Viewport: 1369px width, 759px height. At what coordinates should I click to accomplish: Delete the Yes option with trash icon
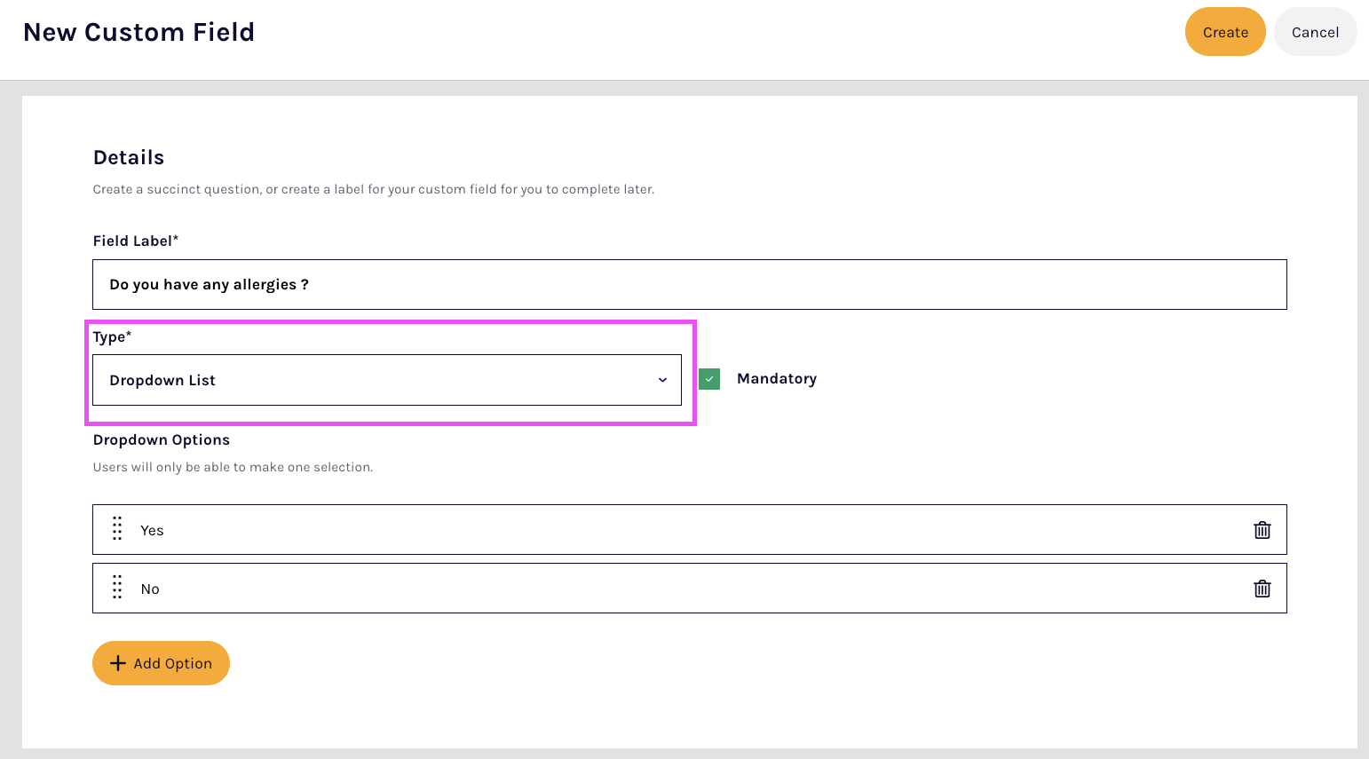tap(1262, 530)
